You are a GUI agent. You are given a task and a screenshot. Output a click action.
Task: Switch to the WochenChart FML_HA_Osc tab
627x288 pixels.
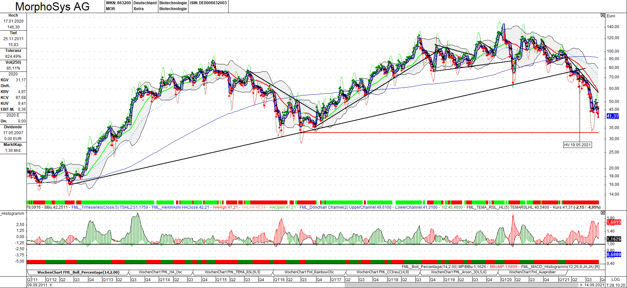160,272
